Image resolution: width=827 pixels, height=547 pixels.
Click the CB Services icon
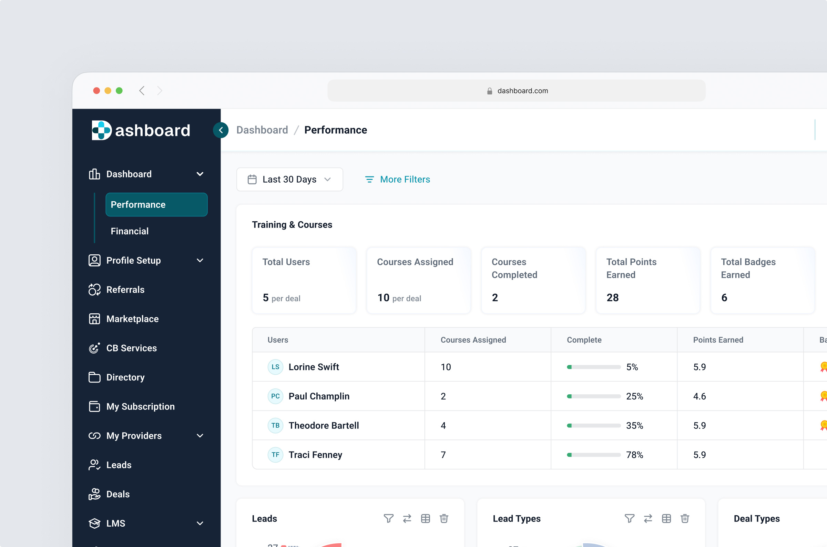[94, 348]
